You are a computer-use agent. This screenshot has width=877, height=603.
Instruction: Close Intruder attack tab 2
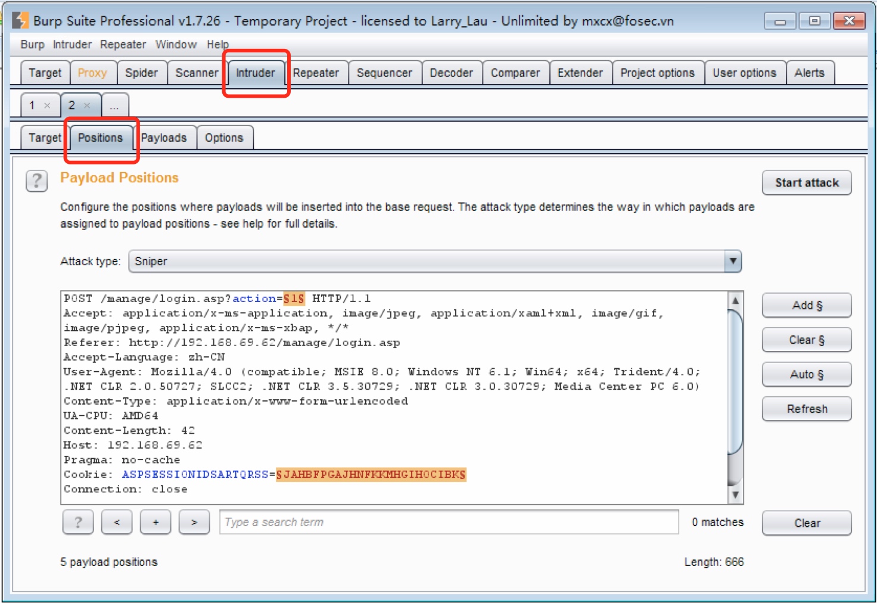tap(87, 105)
